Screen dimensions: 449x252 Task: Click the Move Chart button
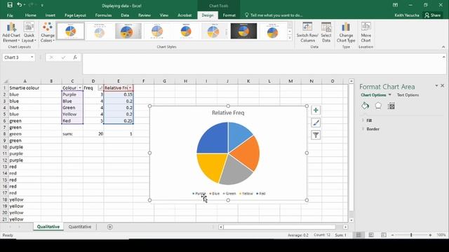coord(366,32)
